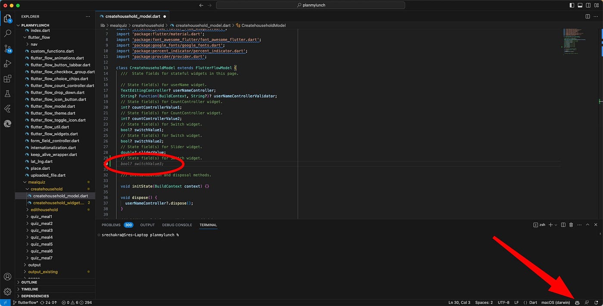Go forward with title bar arrow
The image size is (603, 306).
coord(209,5)
